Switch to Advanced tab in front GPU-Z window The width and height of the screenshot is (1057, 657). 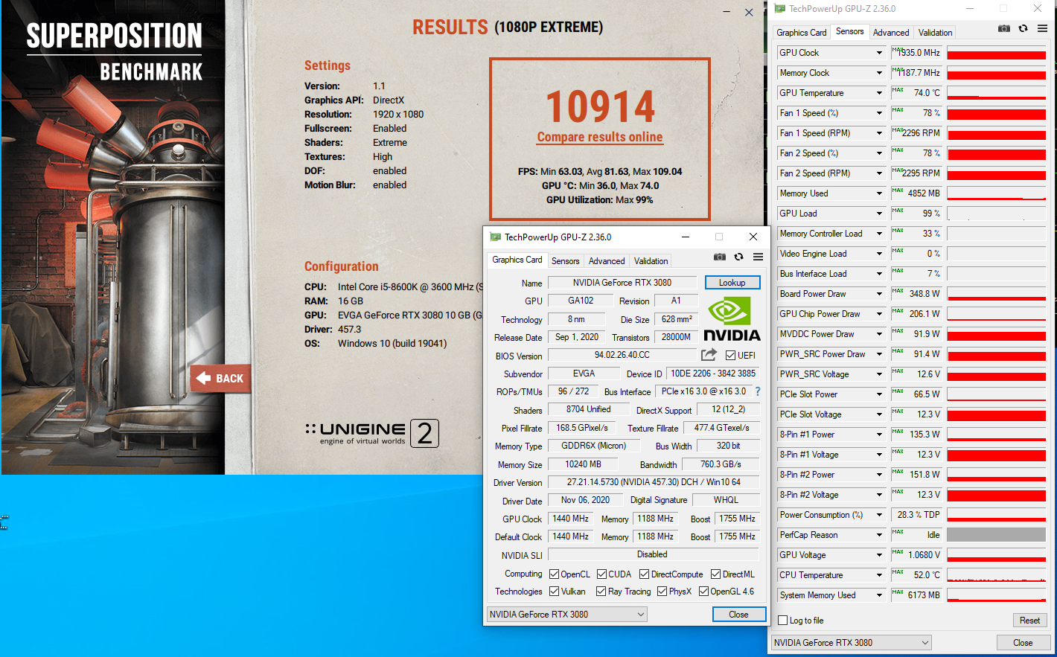607,261
